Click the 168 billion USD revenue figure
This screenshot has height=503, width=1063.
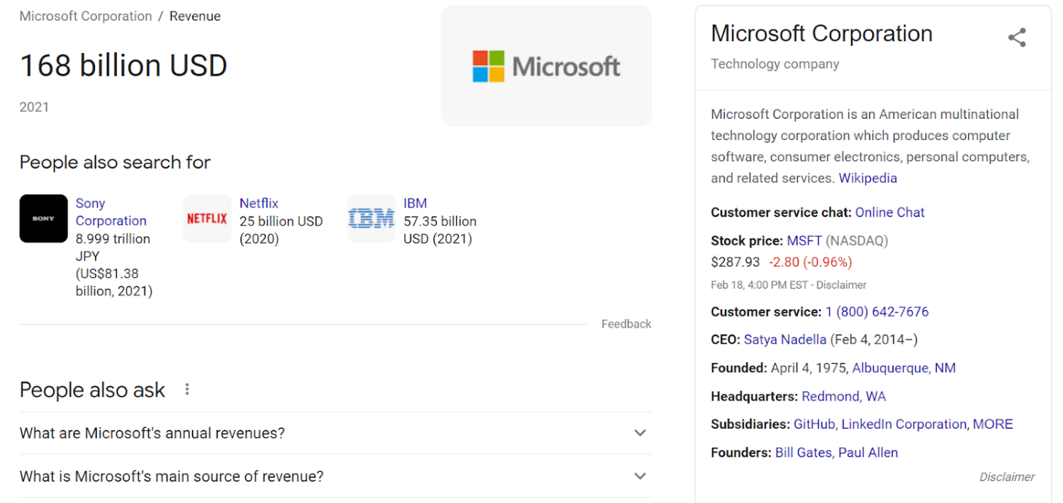click(x=123, y=66)
